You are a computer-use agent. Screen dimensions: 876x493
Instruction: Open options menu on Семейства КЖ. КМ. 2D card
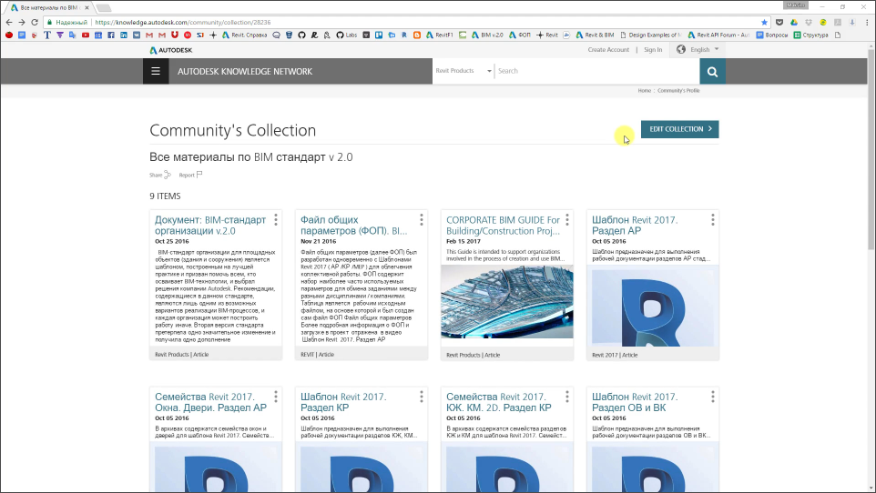click(x=567, y=397)
